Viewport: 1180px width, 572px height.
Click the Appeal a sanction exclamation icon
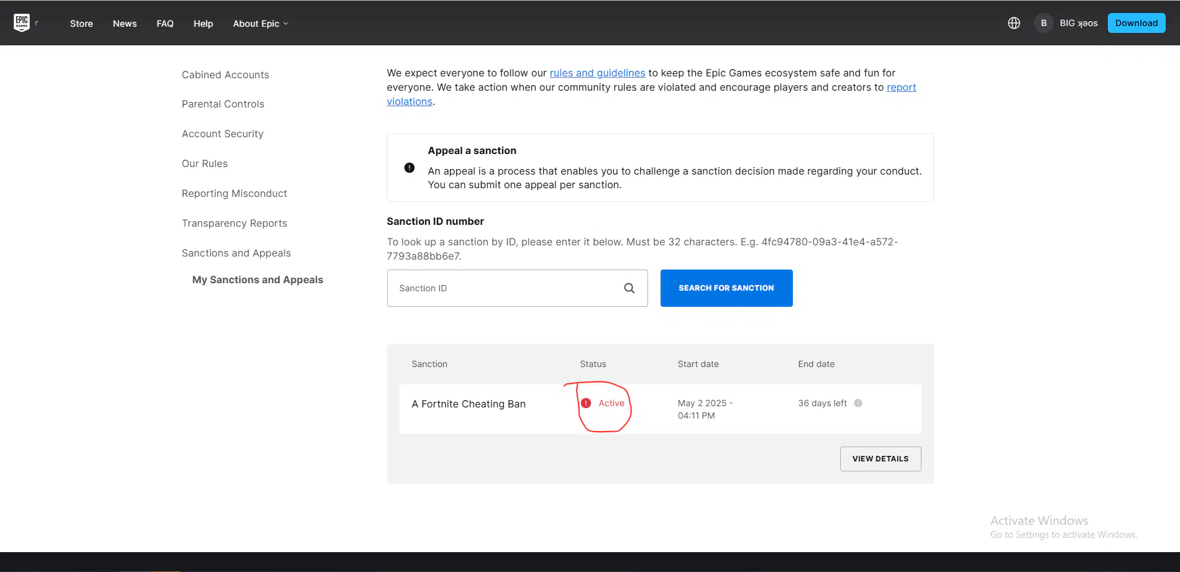409,168
